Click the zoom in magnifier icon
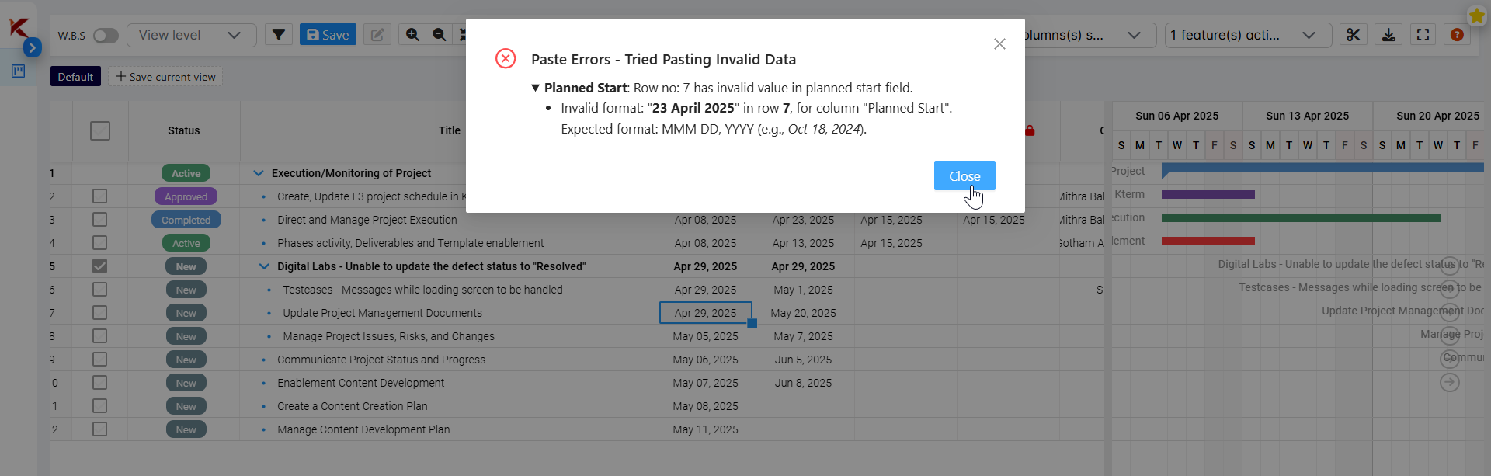 tap(412, 35)
